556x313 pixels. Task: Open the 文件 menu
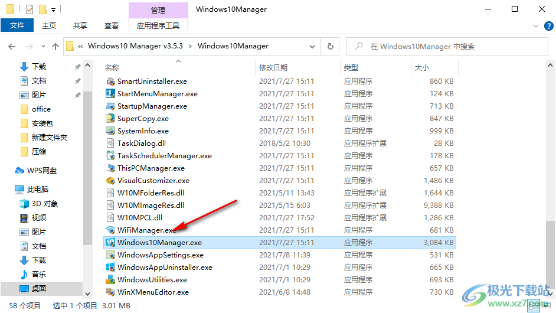(17, 25)
